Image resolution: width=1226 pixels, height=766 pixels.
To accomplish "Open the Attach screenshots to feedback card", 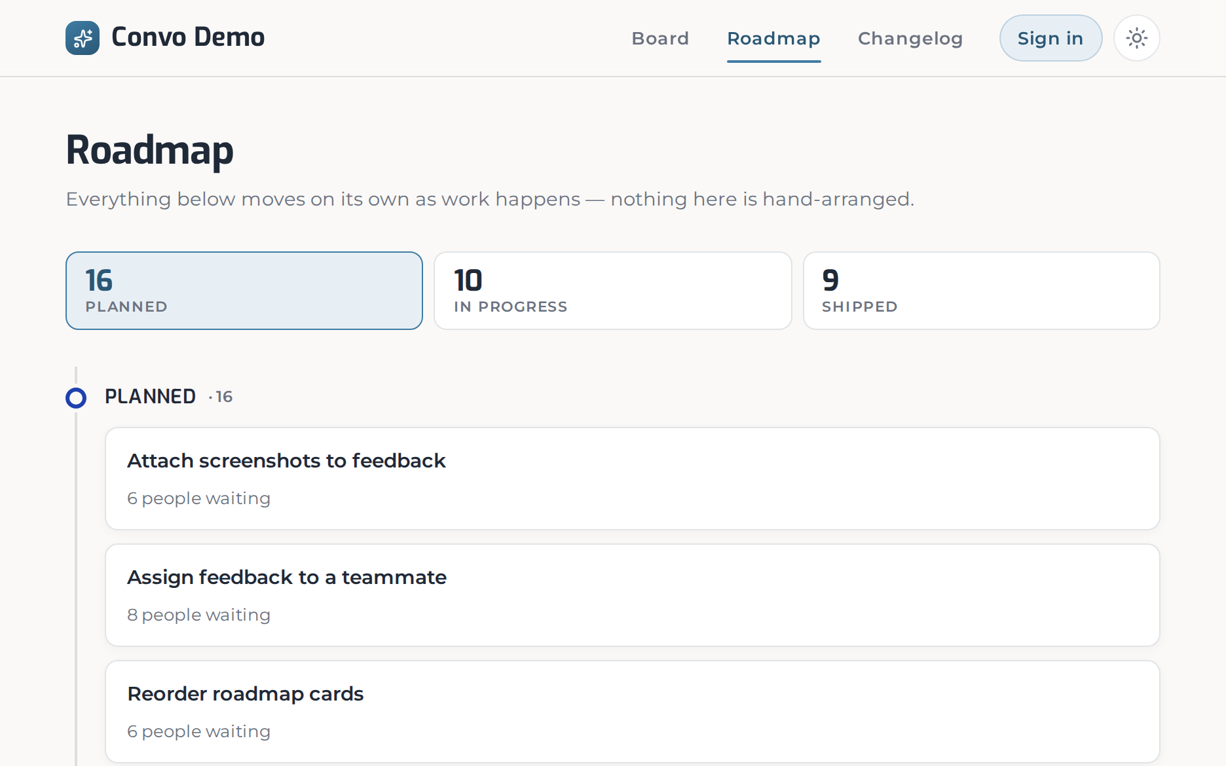I will [x=633, y=479].
